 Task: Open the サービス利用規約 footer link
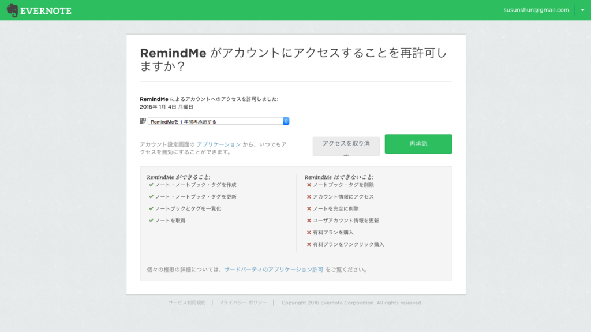click(x=187, y=303)
